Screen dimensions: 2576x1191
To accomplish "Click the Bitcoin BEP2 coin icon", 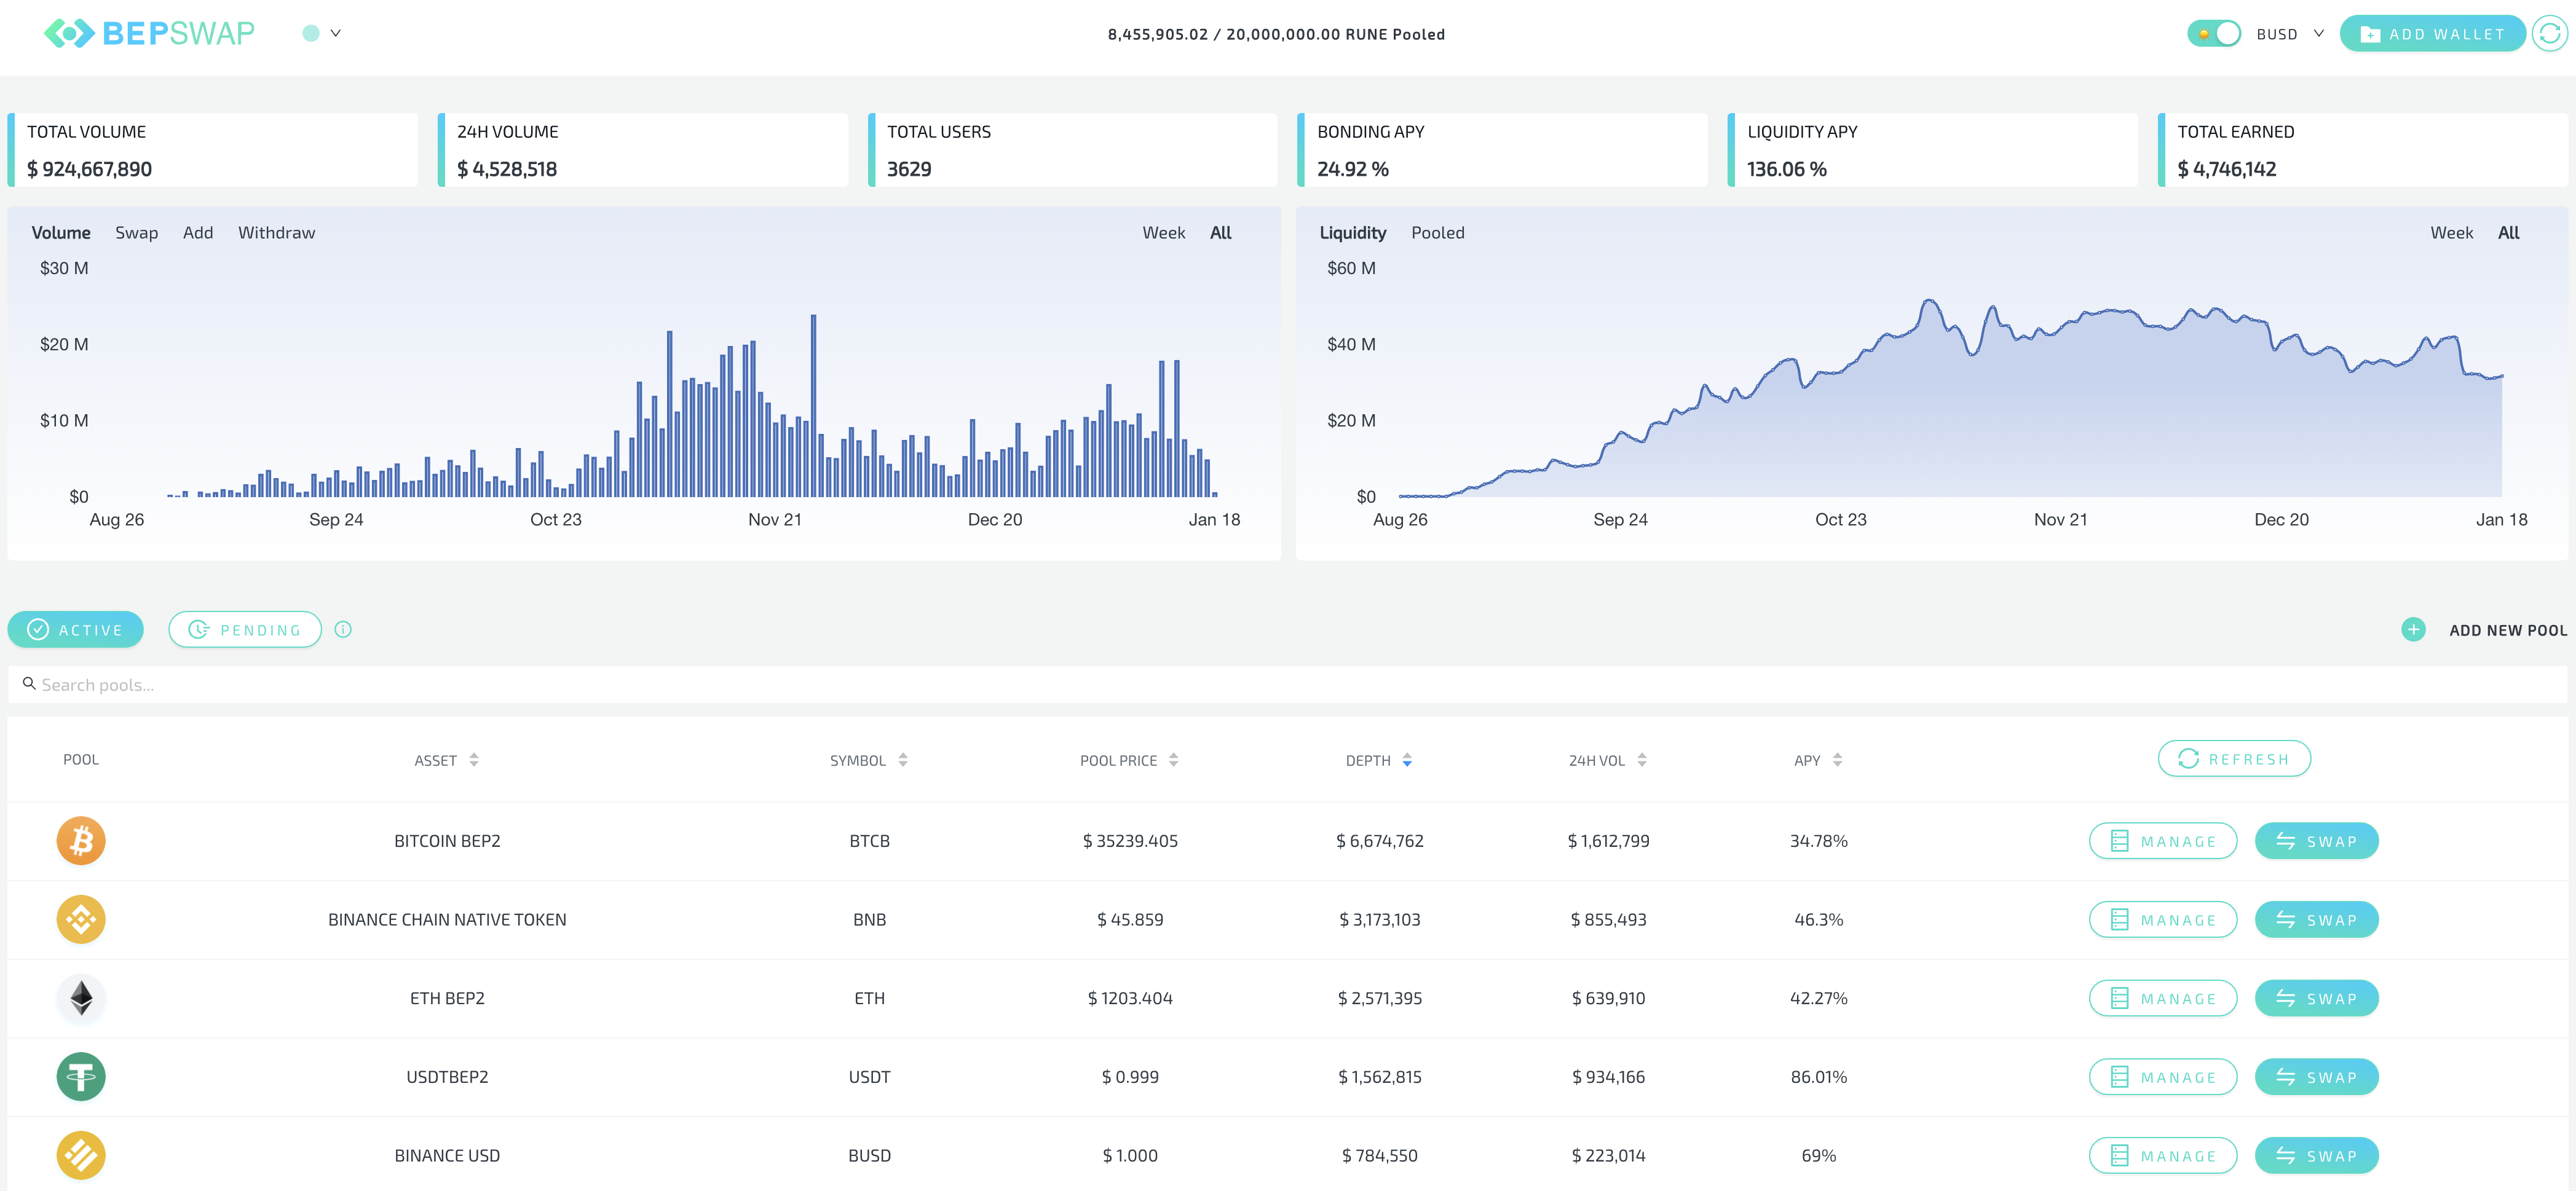I will pos(81,840).
